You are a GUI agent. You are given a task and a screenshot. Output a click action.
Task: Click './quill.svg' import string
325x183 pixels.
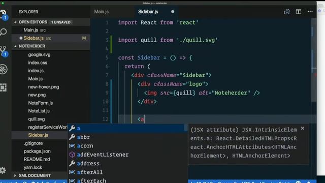[x=197, y=40]
